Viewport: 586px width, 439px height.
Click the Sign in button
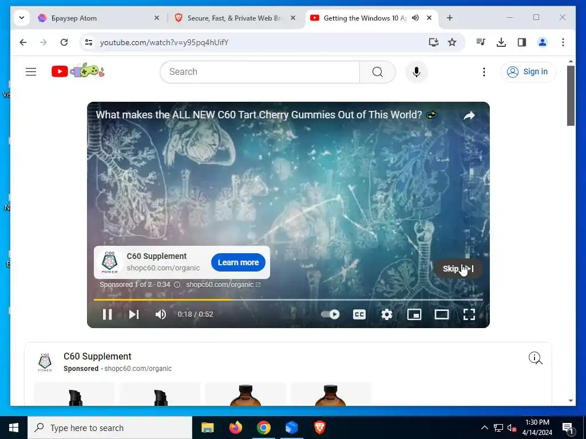[x=528, y=71]
